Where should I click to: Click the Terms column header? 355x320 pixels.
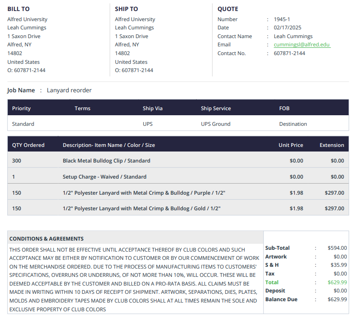coord(82,108)
